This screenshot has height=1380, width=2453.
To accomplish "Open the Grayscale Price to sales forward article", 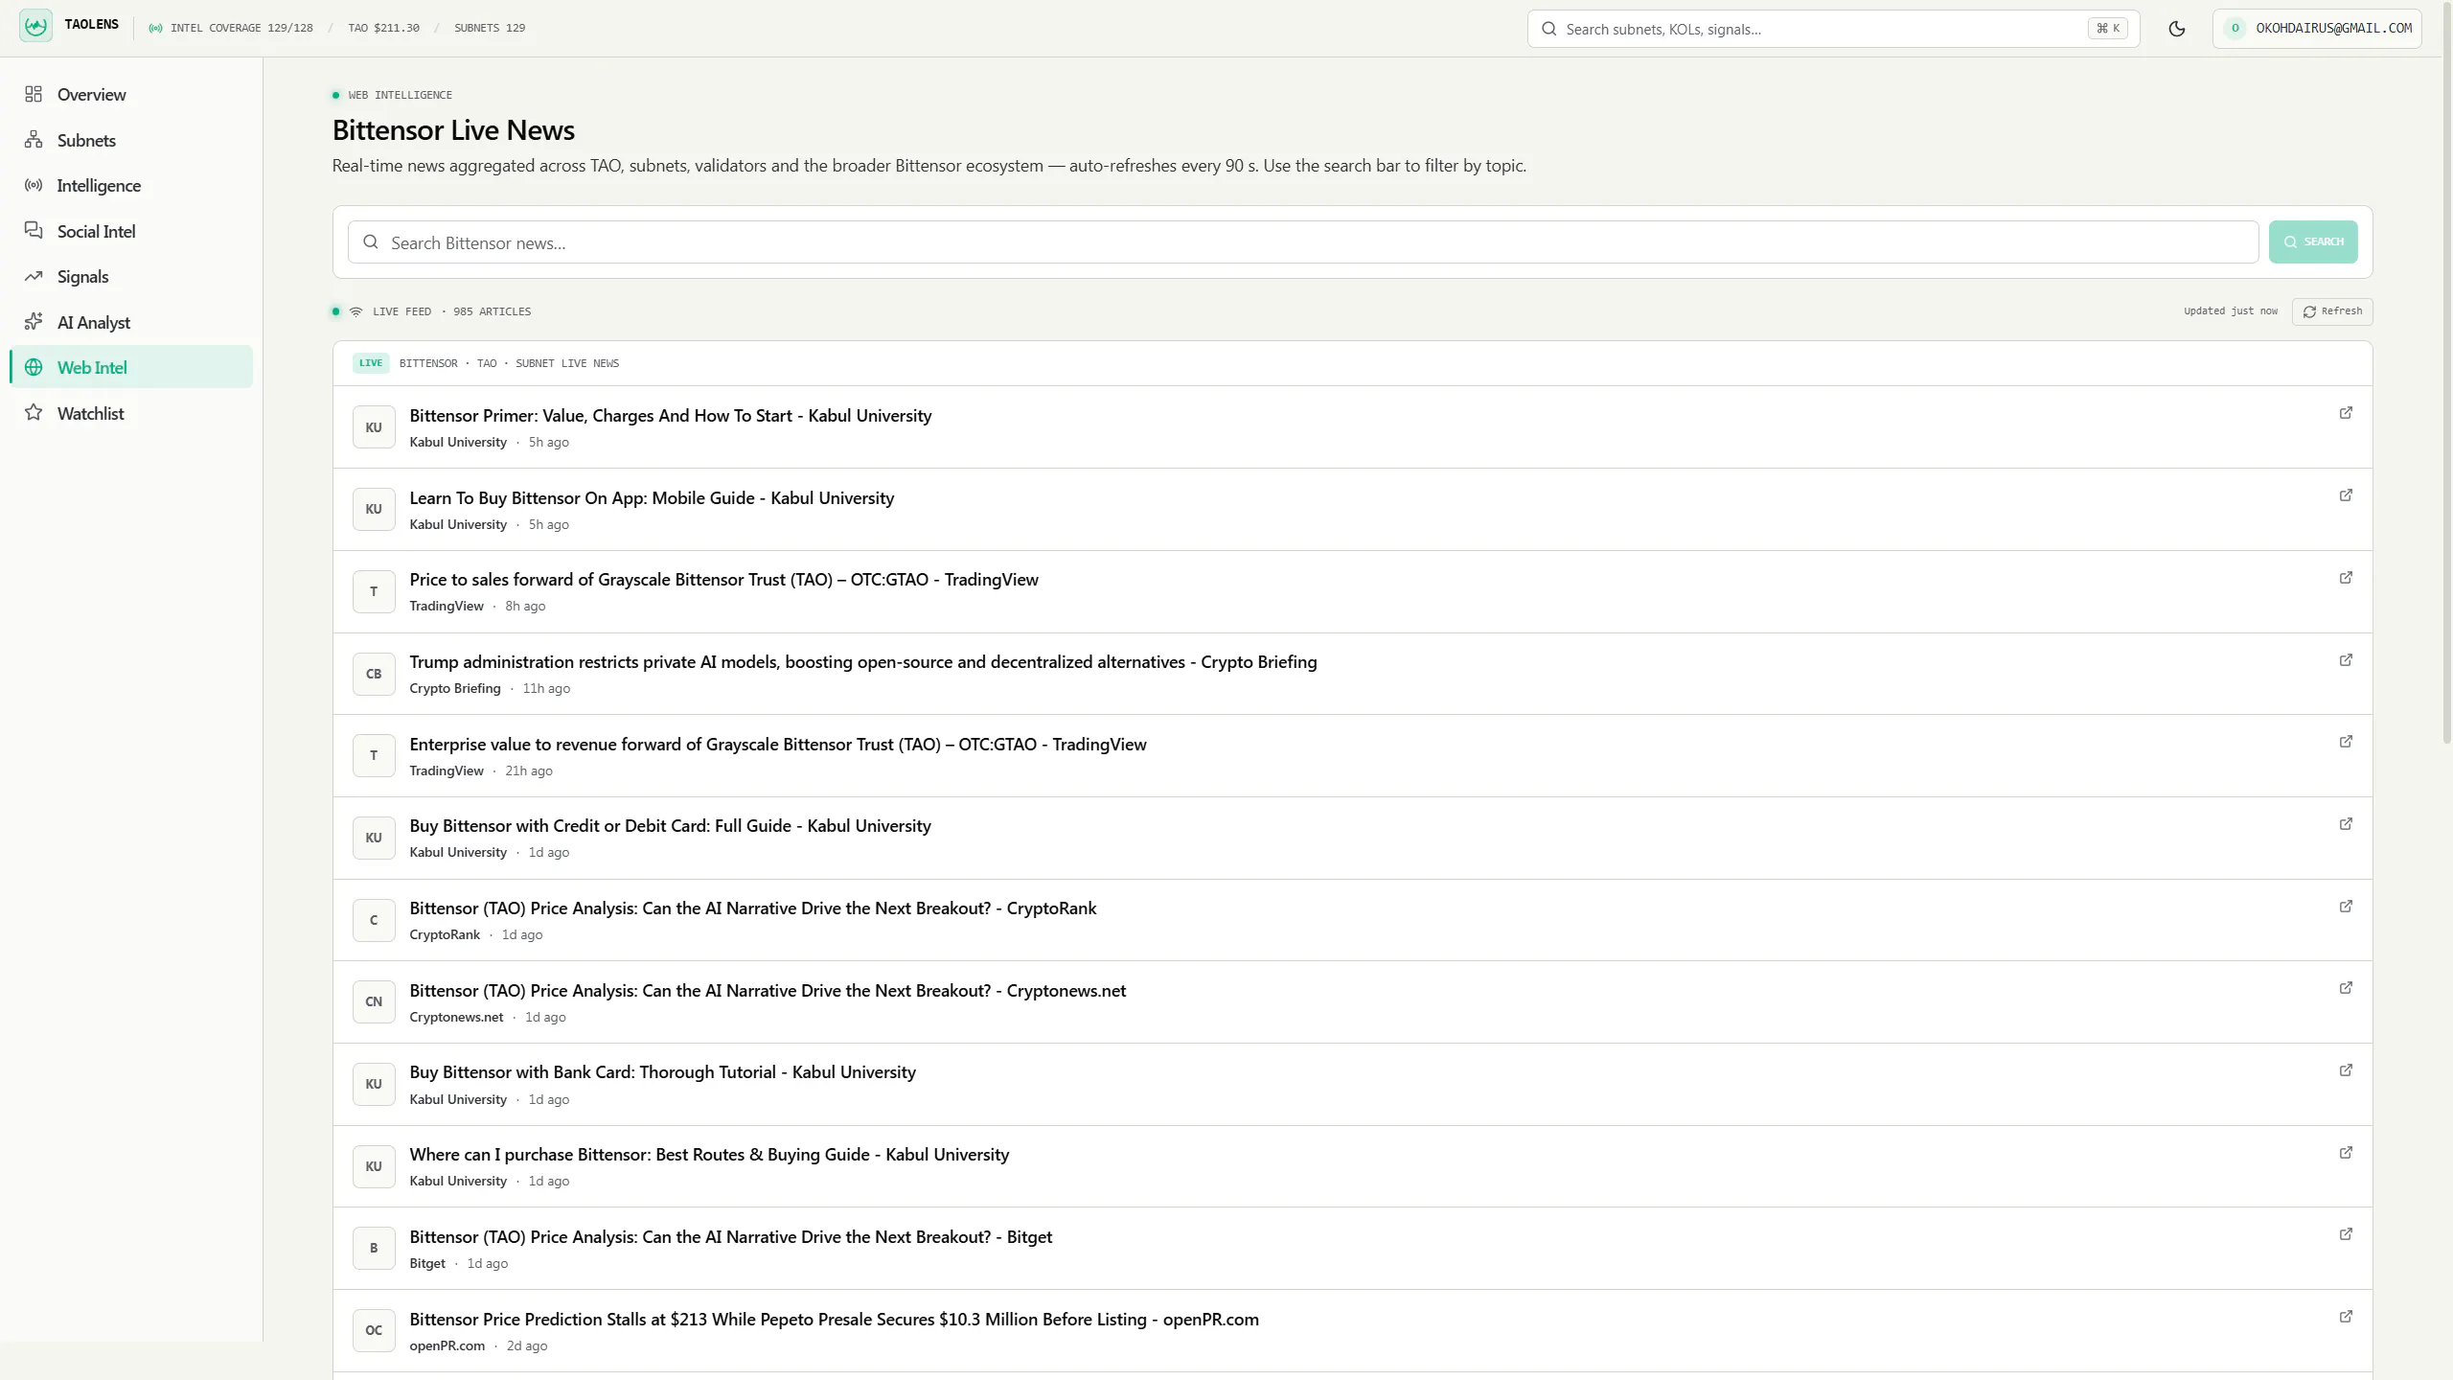I will [723, 580].
